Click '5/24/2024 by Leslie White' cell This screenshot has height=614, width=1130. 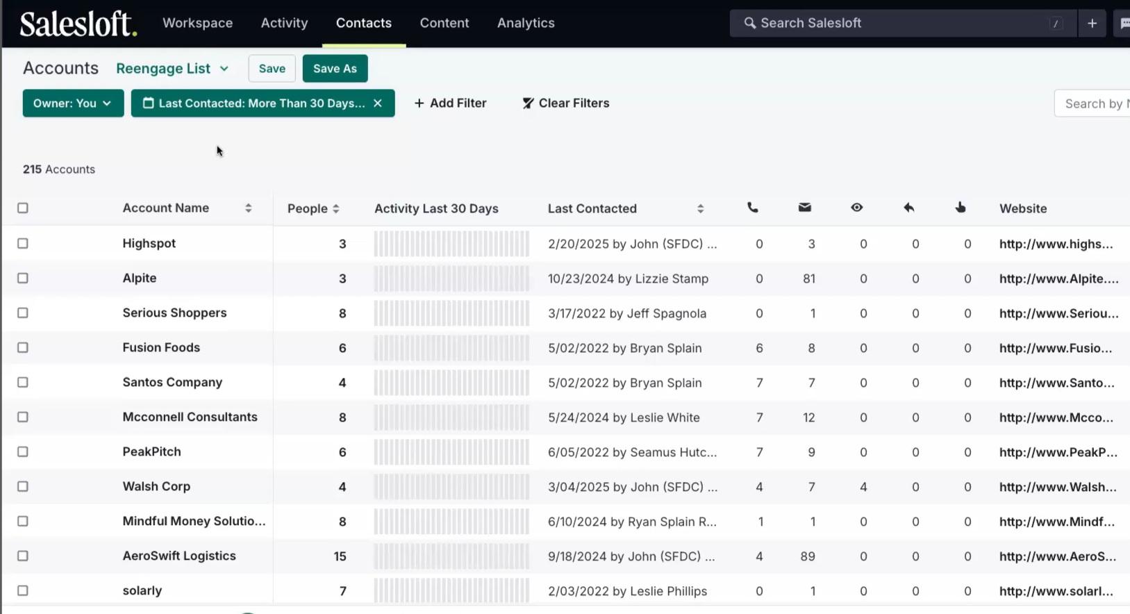coord(624,417)
